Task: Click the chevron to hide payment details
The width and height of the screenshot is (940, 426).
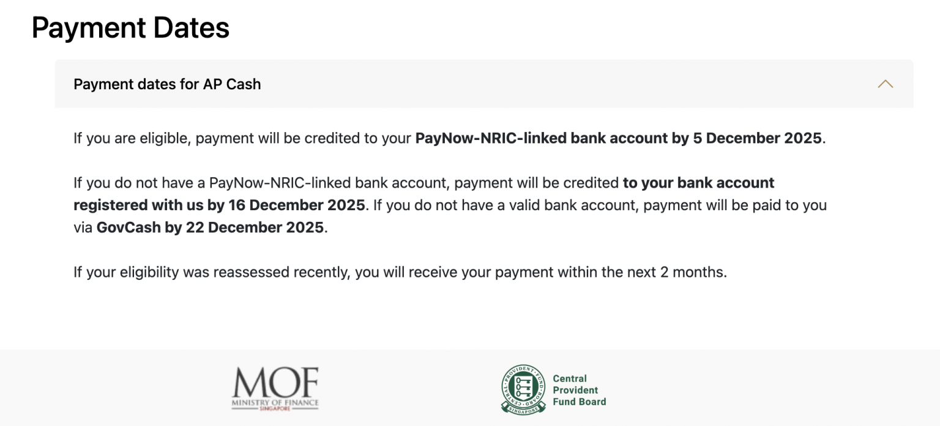Action: pyautogui.click(x=885, y=84)
